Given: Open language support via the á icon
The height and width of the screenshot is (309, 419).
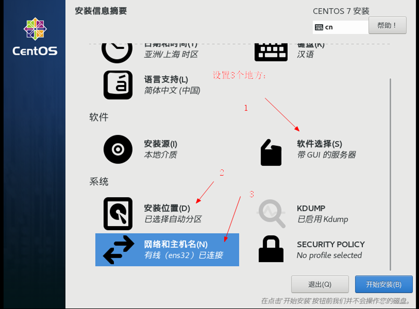Looking at the screenshot, I should [118, 85].
